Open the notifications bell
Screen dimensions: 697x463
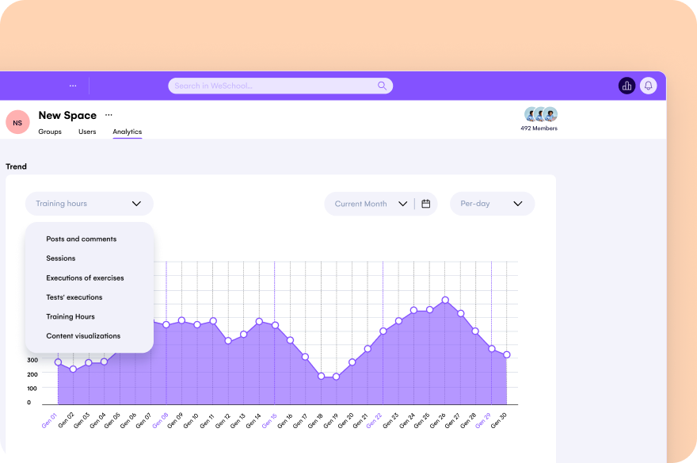(x=648, y=86)
